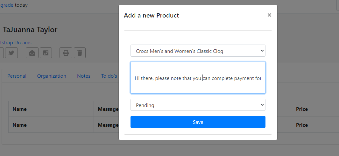339x156 pixels.
Task: Click the TaJuanna Taylor contact heading
Action: pos(30,30)
